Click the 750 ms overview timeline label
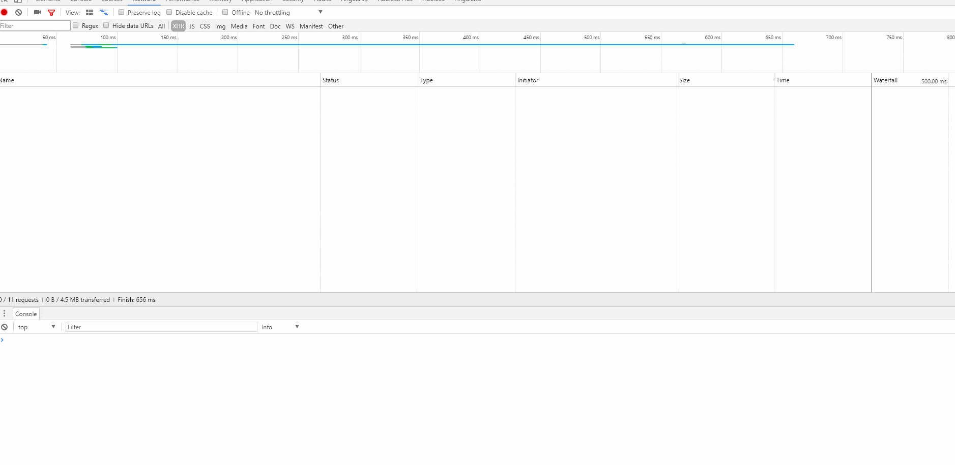Screen dimensions: 955x465 point(894,38)
